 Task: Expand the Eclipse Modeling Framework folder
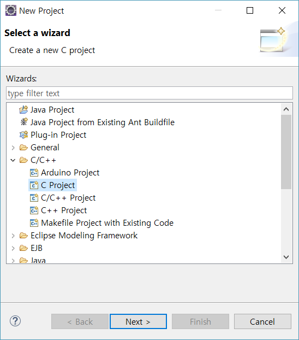tap(13, 236)
